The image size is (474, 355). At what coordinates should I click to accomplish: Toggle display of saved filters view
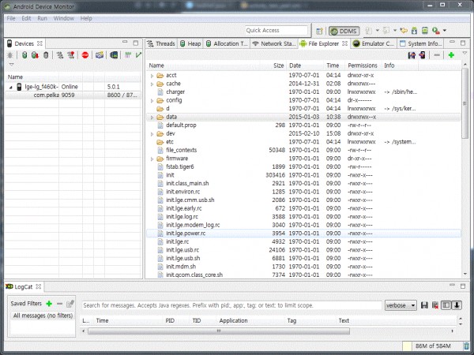[446, 305]
